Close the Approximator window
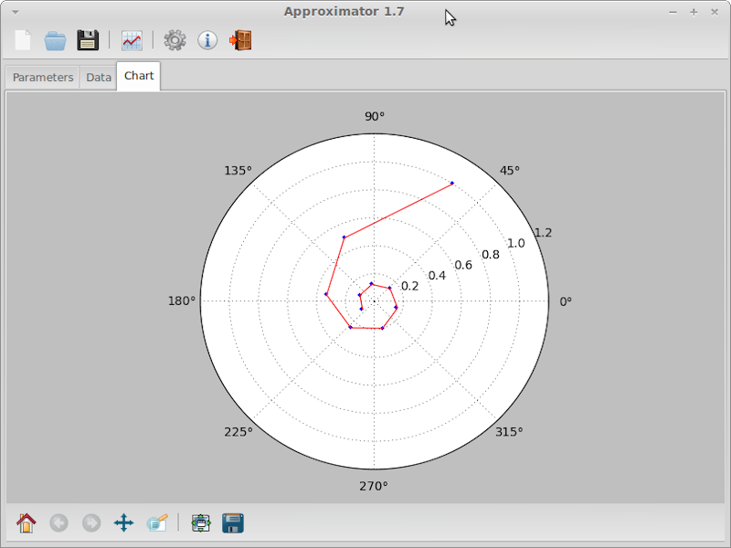The height and width of the screenshot is (548, 731). coord(714,12)
